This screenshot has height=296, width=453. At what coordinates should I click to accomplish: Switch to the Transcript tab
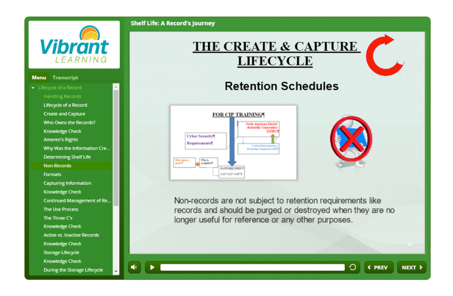65,78
